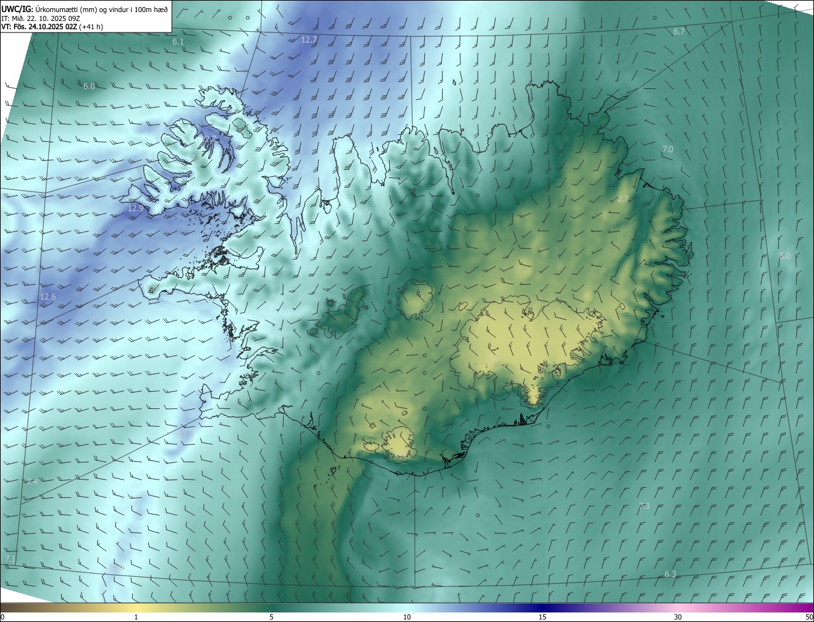The width and height of the screenshot is (814, 622).
Task: Click the '6.7' value label on the map
Action: (679, 32)
